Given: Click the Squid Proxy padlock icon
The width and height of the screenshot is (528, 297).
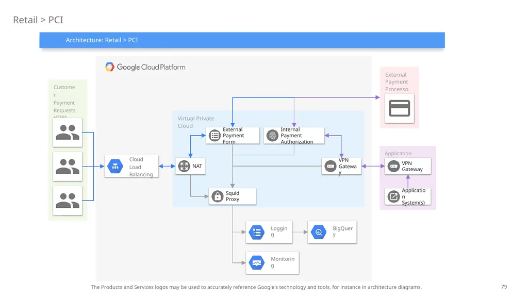Looking at the screenshot, I should pyautogui.click(x=218, y=196).
